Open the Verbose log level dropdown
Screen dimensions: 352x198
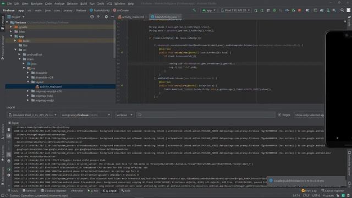(124, 115)
